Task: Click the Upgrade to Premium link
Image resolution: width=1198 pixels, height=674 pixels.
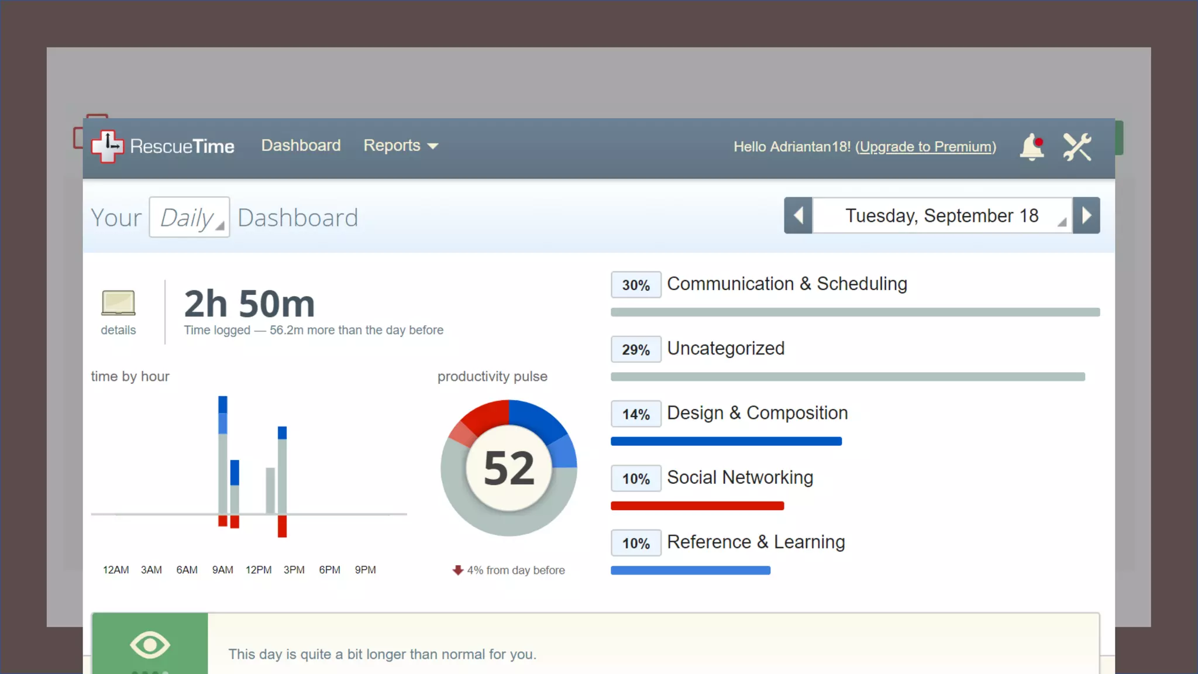Action: pos(925,147)
